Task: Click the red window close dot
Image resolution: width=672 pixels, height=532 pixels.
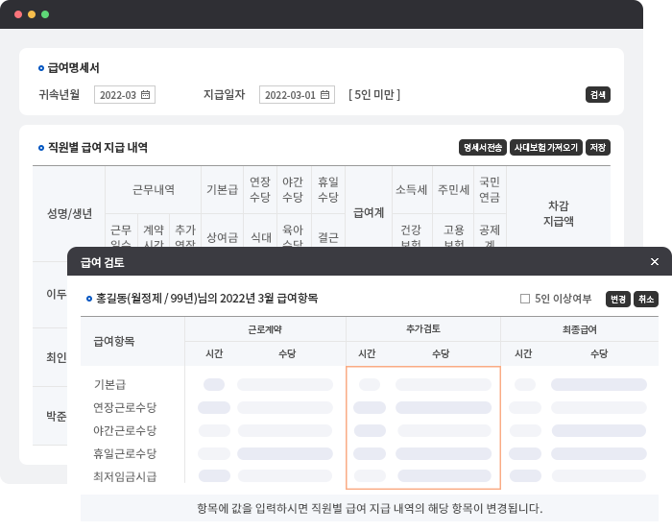Action: (16, 14)
